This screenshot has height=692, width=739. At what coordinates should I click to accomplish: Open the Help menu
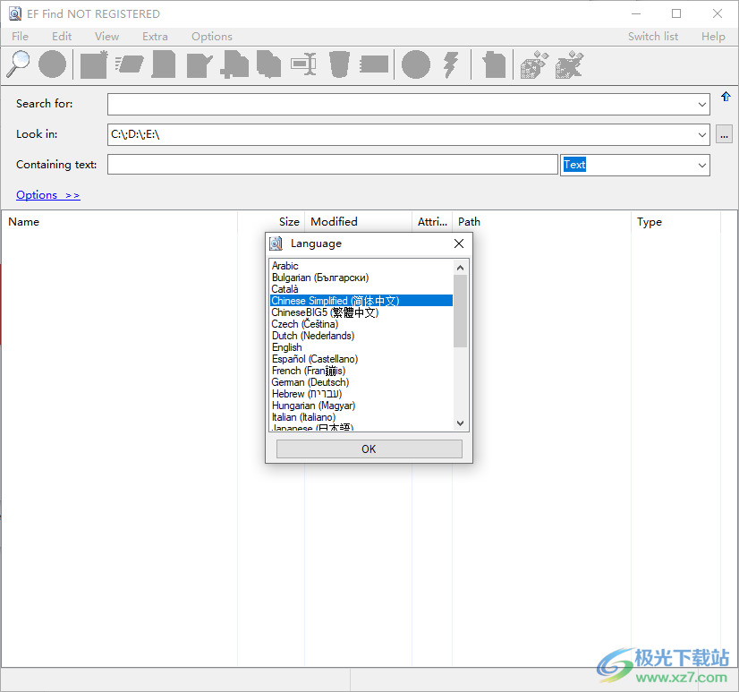click(712, 37)
